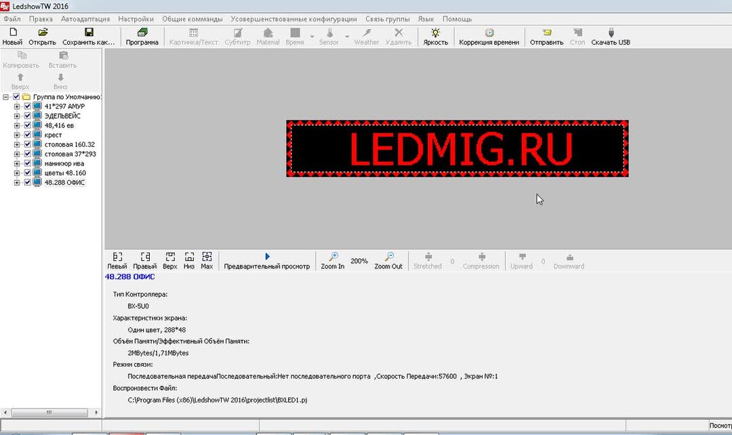
Task: Click the Сохранить как save icon
Action: click(89, 33)
